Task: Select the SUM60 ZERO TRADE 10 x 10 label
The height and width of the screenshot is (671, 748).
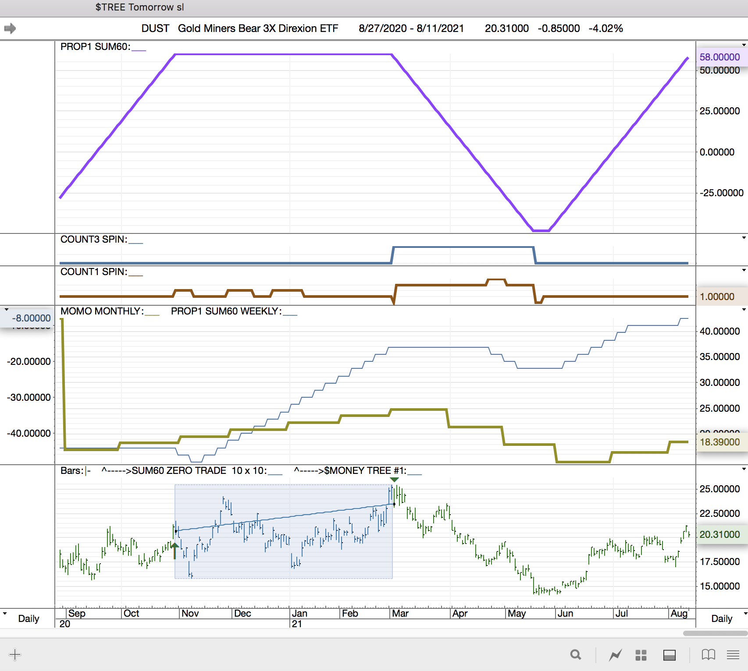Action: pos(184,470)
